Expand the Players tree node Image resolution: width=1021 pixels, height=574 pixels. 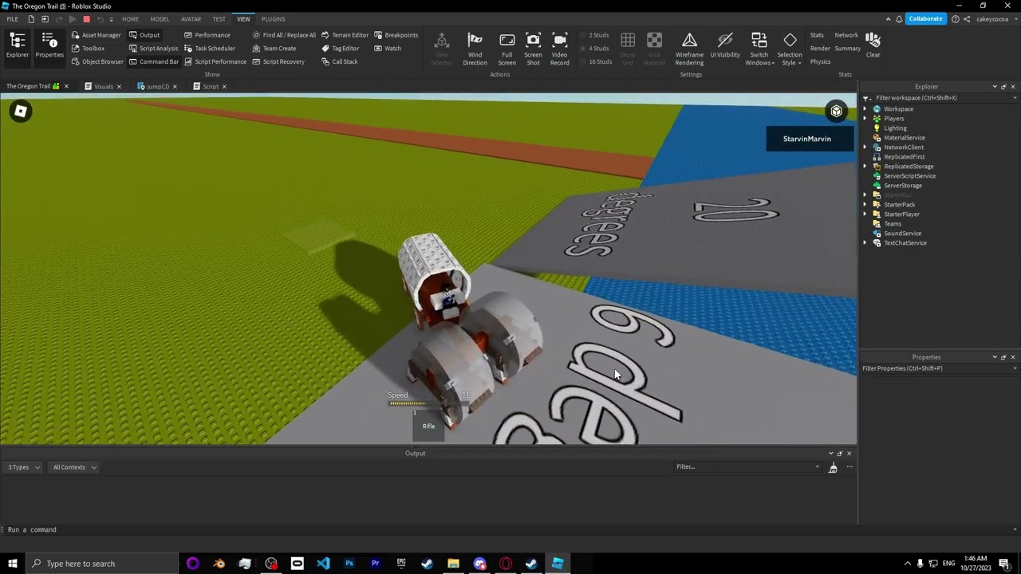[865, 119]
